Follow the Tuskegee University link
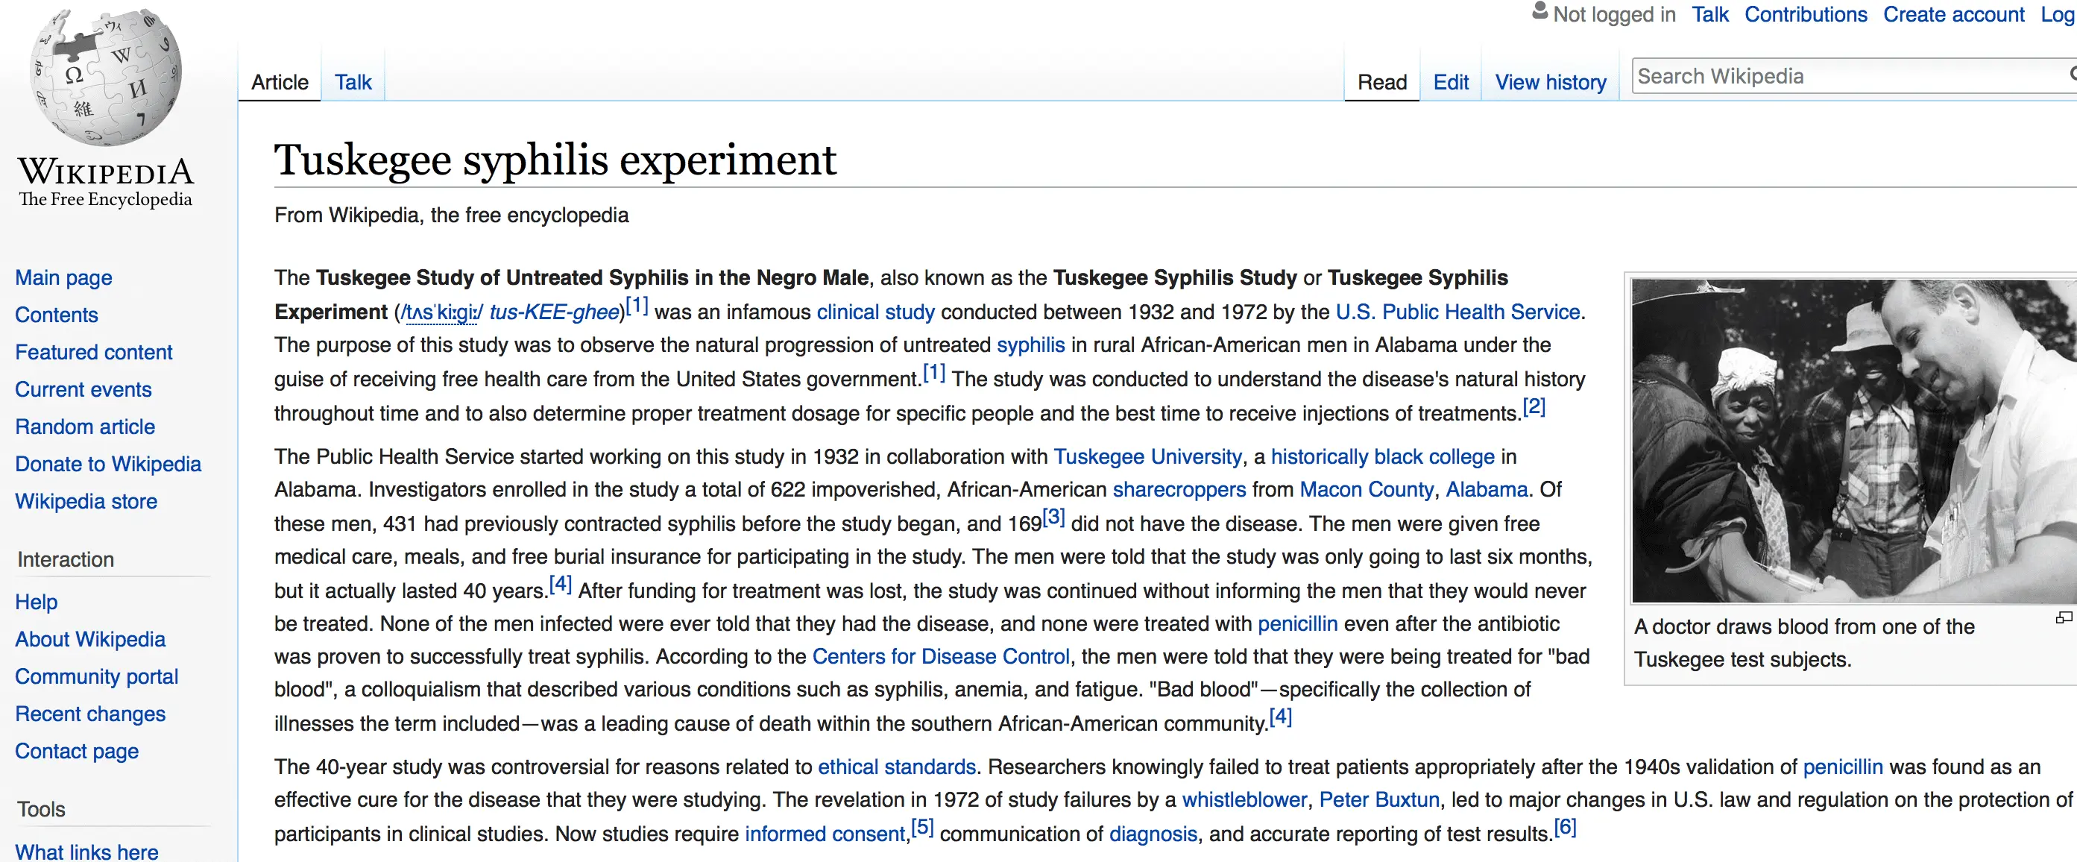 tap(1147, 456)
